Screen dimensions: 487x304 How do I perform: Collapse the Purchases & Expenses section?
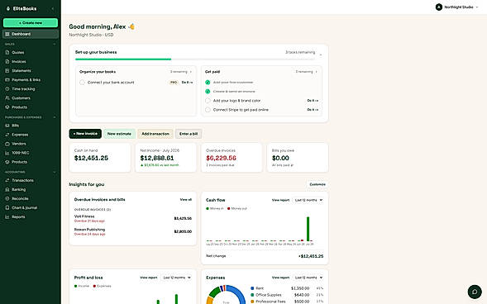point(55,117)
